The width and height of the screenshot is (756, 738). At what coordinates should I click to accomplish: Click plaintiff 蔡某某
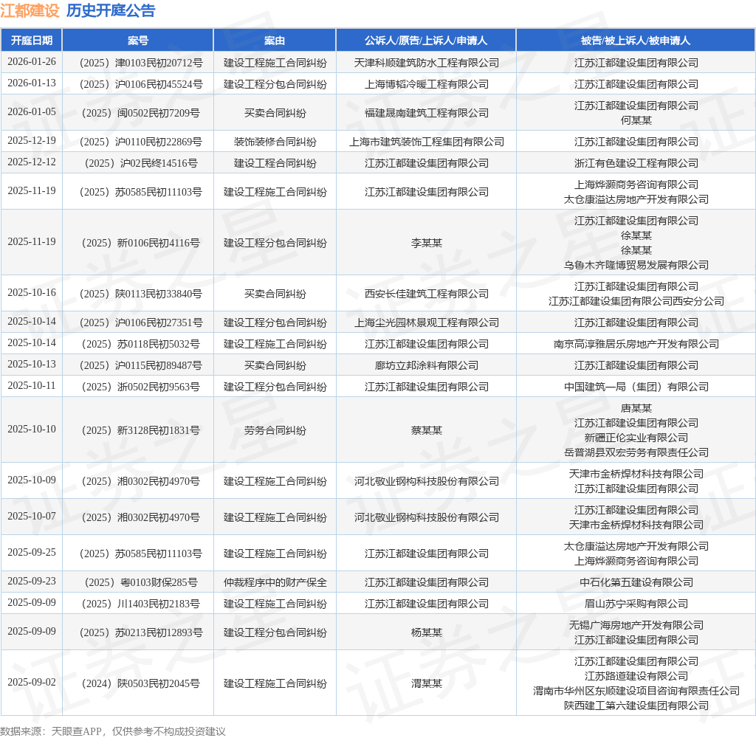(x=426, y=430)
